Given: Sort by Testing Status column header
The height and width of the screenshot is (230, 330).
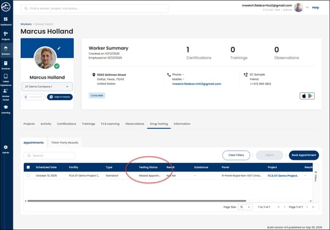Looking at the screenshot, I should [x=148, y=167].
